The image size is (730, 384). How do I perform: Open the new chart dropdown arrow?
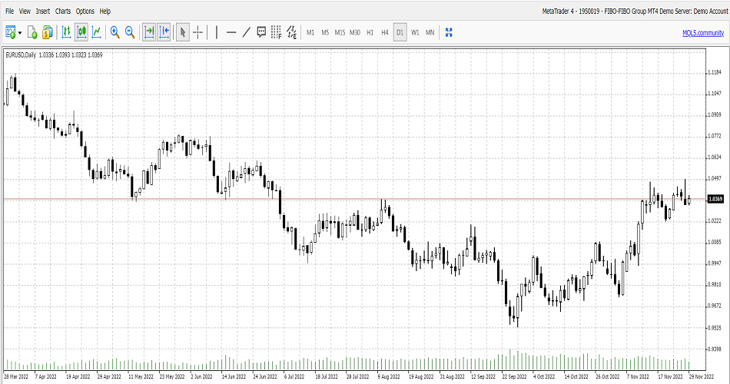[20, 32]
